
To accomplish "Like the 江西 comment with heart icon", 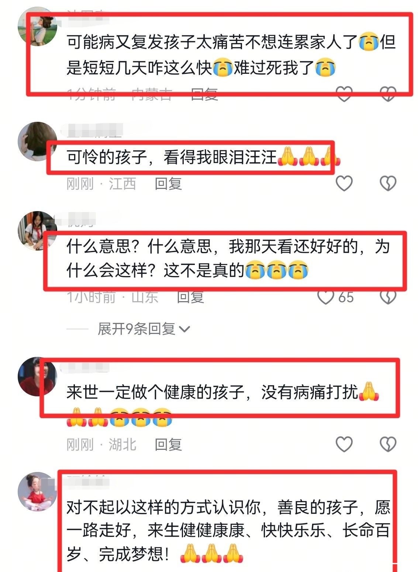I will pos(344,183).
